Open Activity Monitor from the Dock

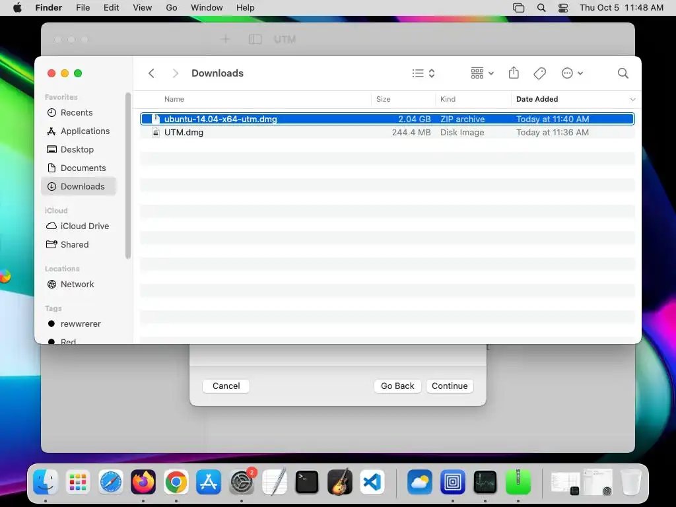click(x=485, y=481)
